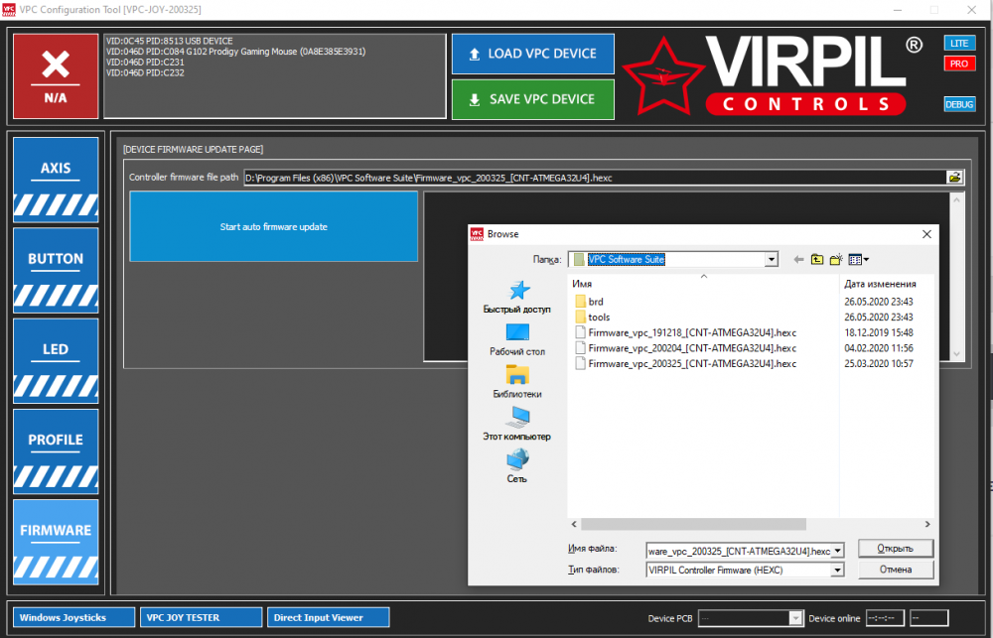Create a new folder in Browse dialog
This screenshot has width=993, height=638.
[x=836, y=260]
